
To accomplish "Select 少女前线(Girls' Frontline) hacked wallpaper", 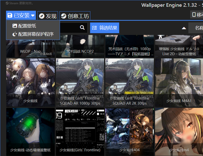I will pos(80,132).
